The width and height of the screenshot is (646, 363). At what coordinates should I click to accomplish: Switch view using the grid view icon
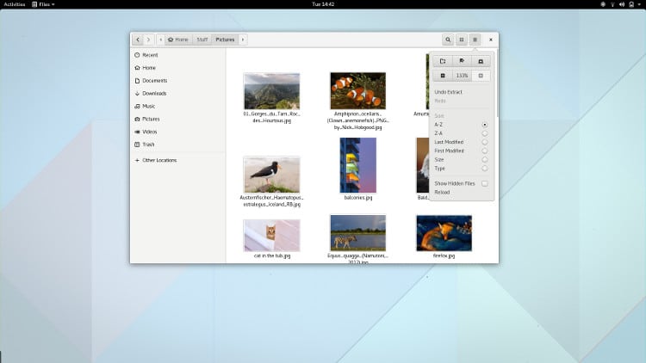tap(462, 40)
